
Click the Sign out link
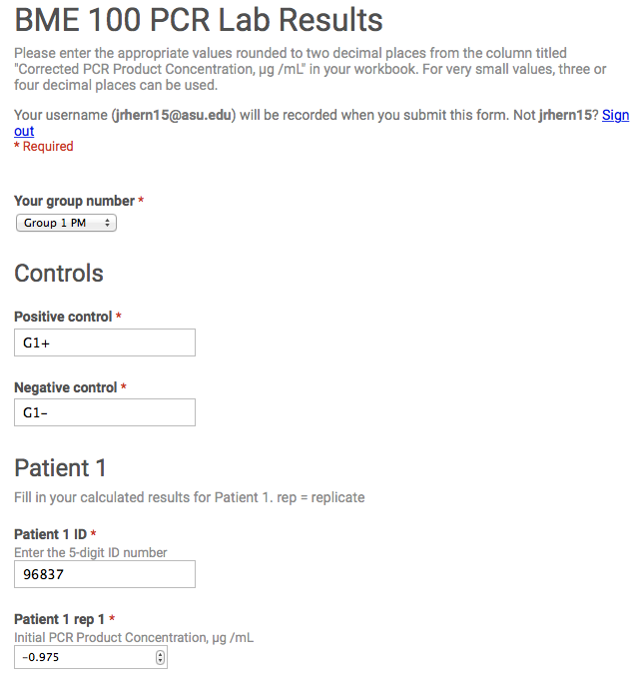pyautogui.click(x=615, y=115)
